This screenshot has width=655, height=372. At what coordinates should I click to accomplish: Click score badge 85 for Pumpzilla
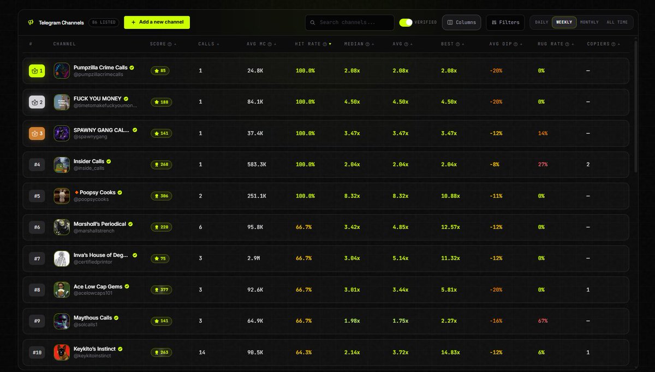pyautogui.click(x=160, y=71)
